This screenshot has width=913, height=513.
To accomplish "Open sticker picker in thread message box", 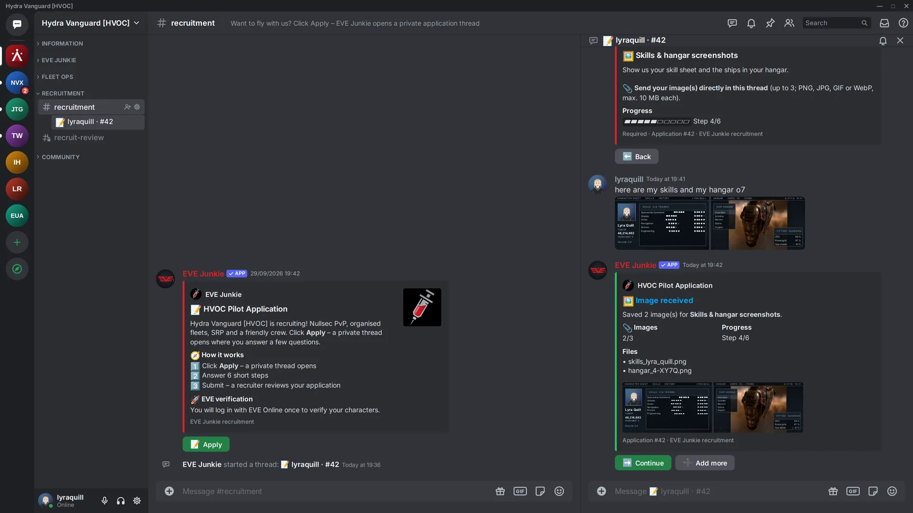I will 873,491.
